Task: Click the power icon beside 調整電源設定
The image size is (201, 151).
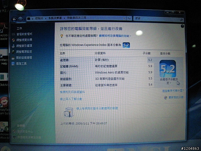Action: pyautogui.click(x=13, y=52)
